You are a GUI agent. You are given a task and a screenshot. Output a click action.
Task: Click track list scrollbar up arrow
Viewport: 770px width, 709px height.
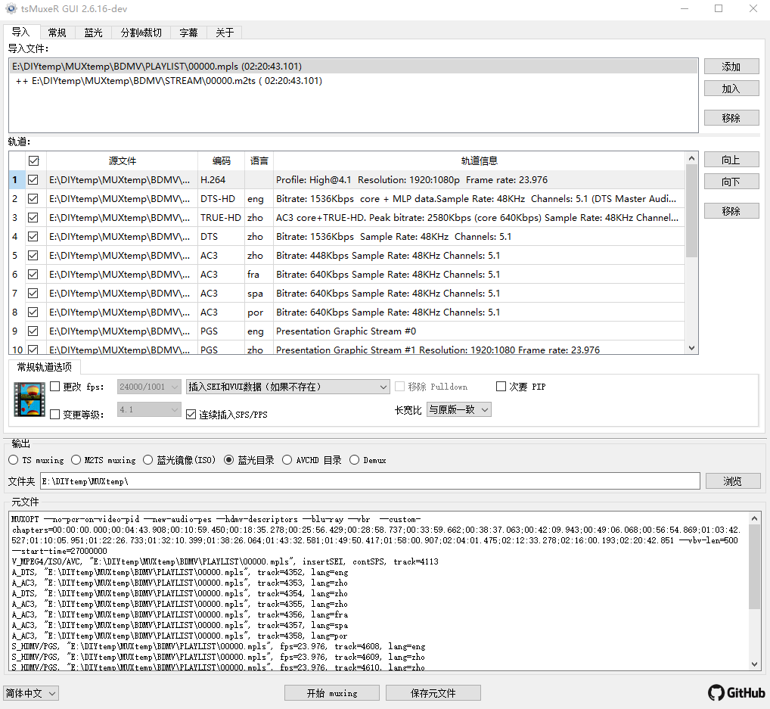point(691,158)
